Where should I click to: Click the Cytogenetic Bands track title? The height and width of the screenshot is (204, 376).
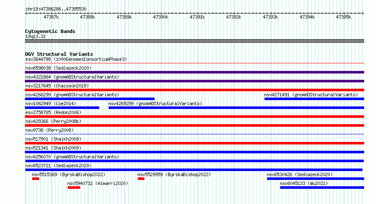50,31
